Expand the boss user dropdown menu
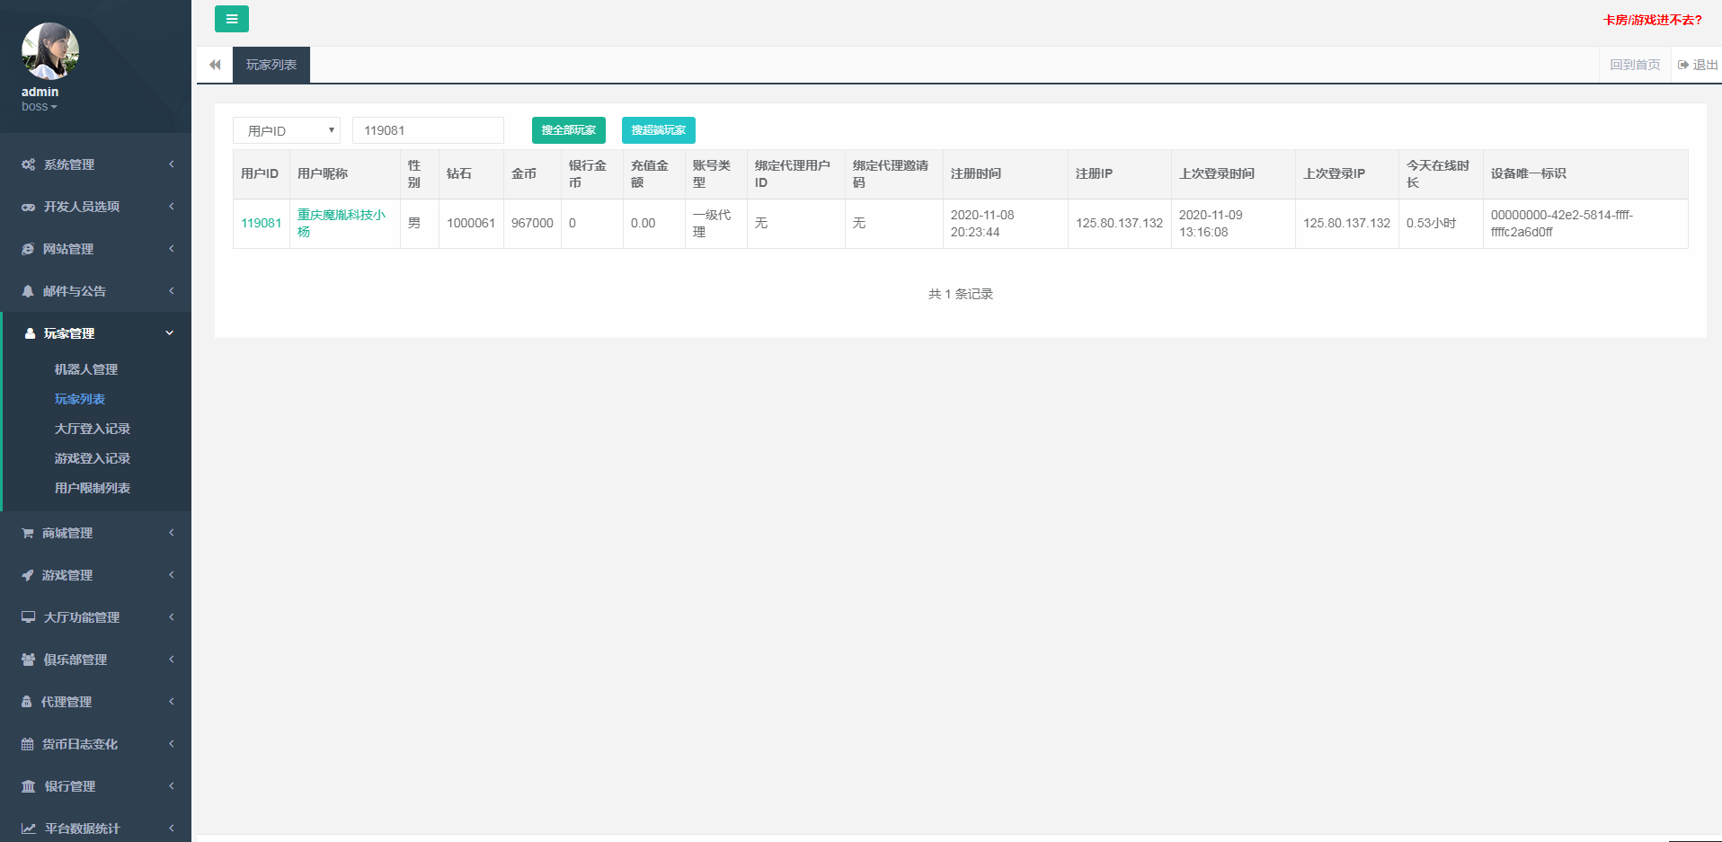This screenshot has height=842, width=1722. coord(40,106)
